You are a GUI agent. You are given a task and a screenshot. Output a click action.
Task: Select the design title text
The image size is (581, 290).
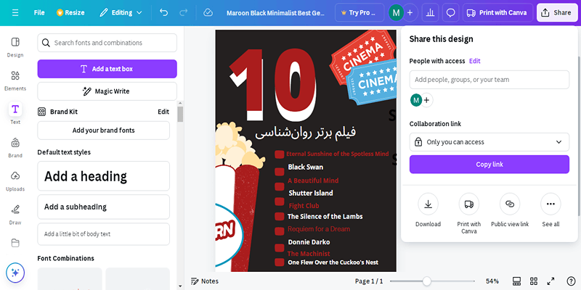point(275,12)
